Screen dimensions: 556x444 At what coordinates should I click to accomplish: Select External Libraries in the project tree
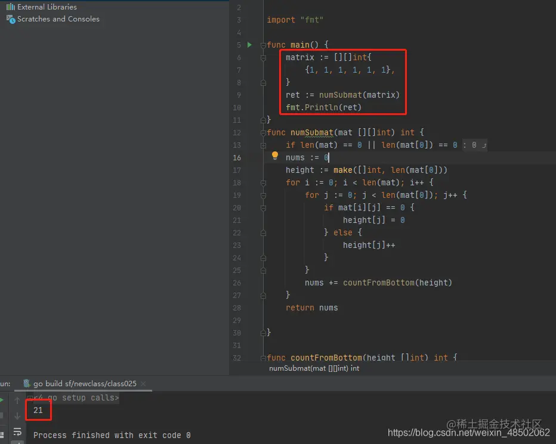pyautogui.click(x=47, y=7)
